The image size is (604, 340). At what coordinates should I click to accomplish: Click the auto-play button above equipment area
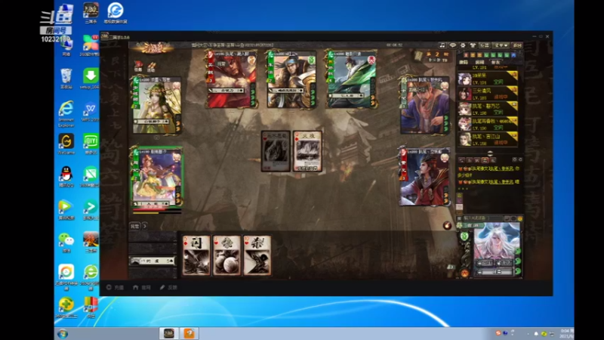[135, 226]
